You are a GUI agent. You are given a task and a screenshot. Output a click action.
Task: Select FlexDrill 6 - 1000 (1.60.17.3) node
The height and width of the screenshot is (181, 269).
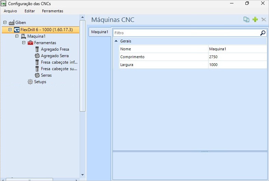tap(46, 30)
